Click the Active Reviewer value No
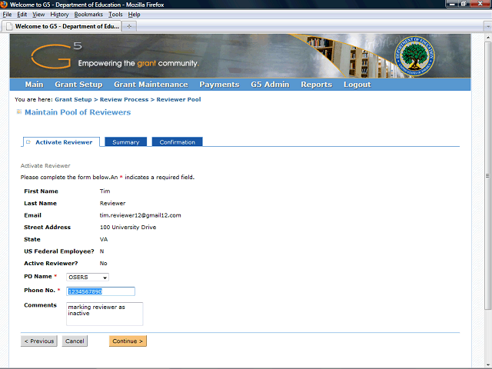Screen dimensions: 492x369 tap(103, 263)
